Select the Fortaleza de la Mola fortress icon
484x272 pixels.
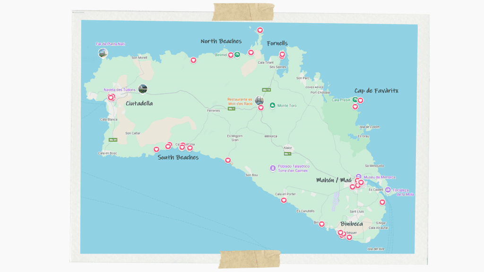point(388,190)
